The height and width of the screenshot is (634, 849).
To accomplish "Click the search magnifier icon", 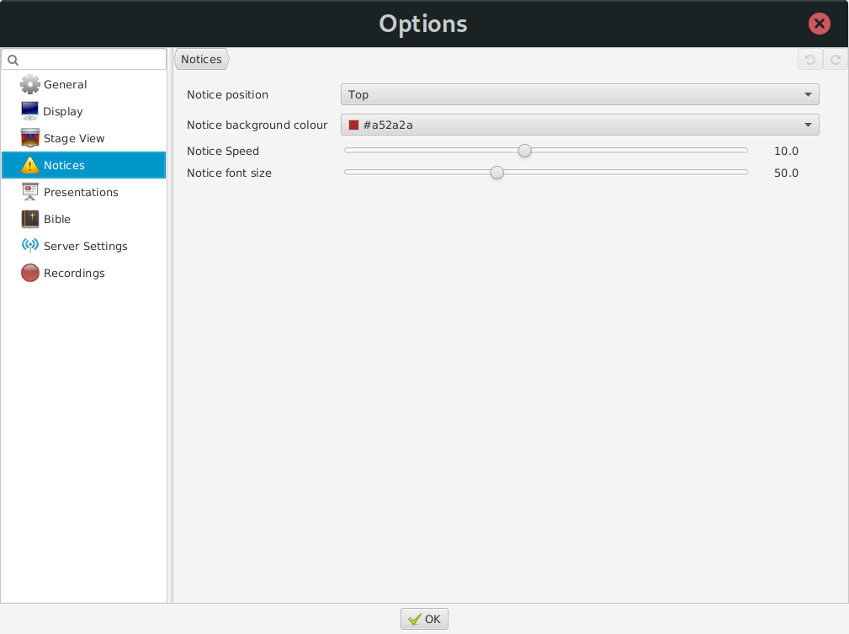I will click(12, 59).
